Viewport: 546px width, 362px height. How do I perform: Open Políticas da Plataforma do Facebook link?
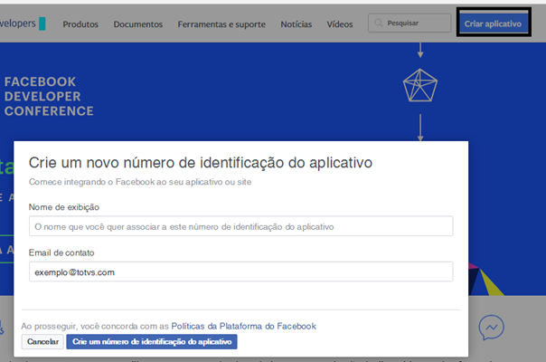pyautogui.click(x=243, y=326)
